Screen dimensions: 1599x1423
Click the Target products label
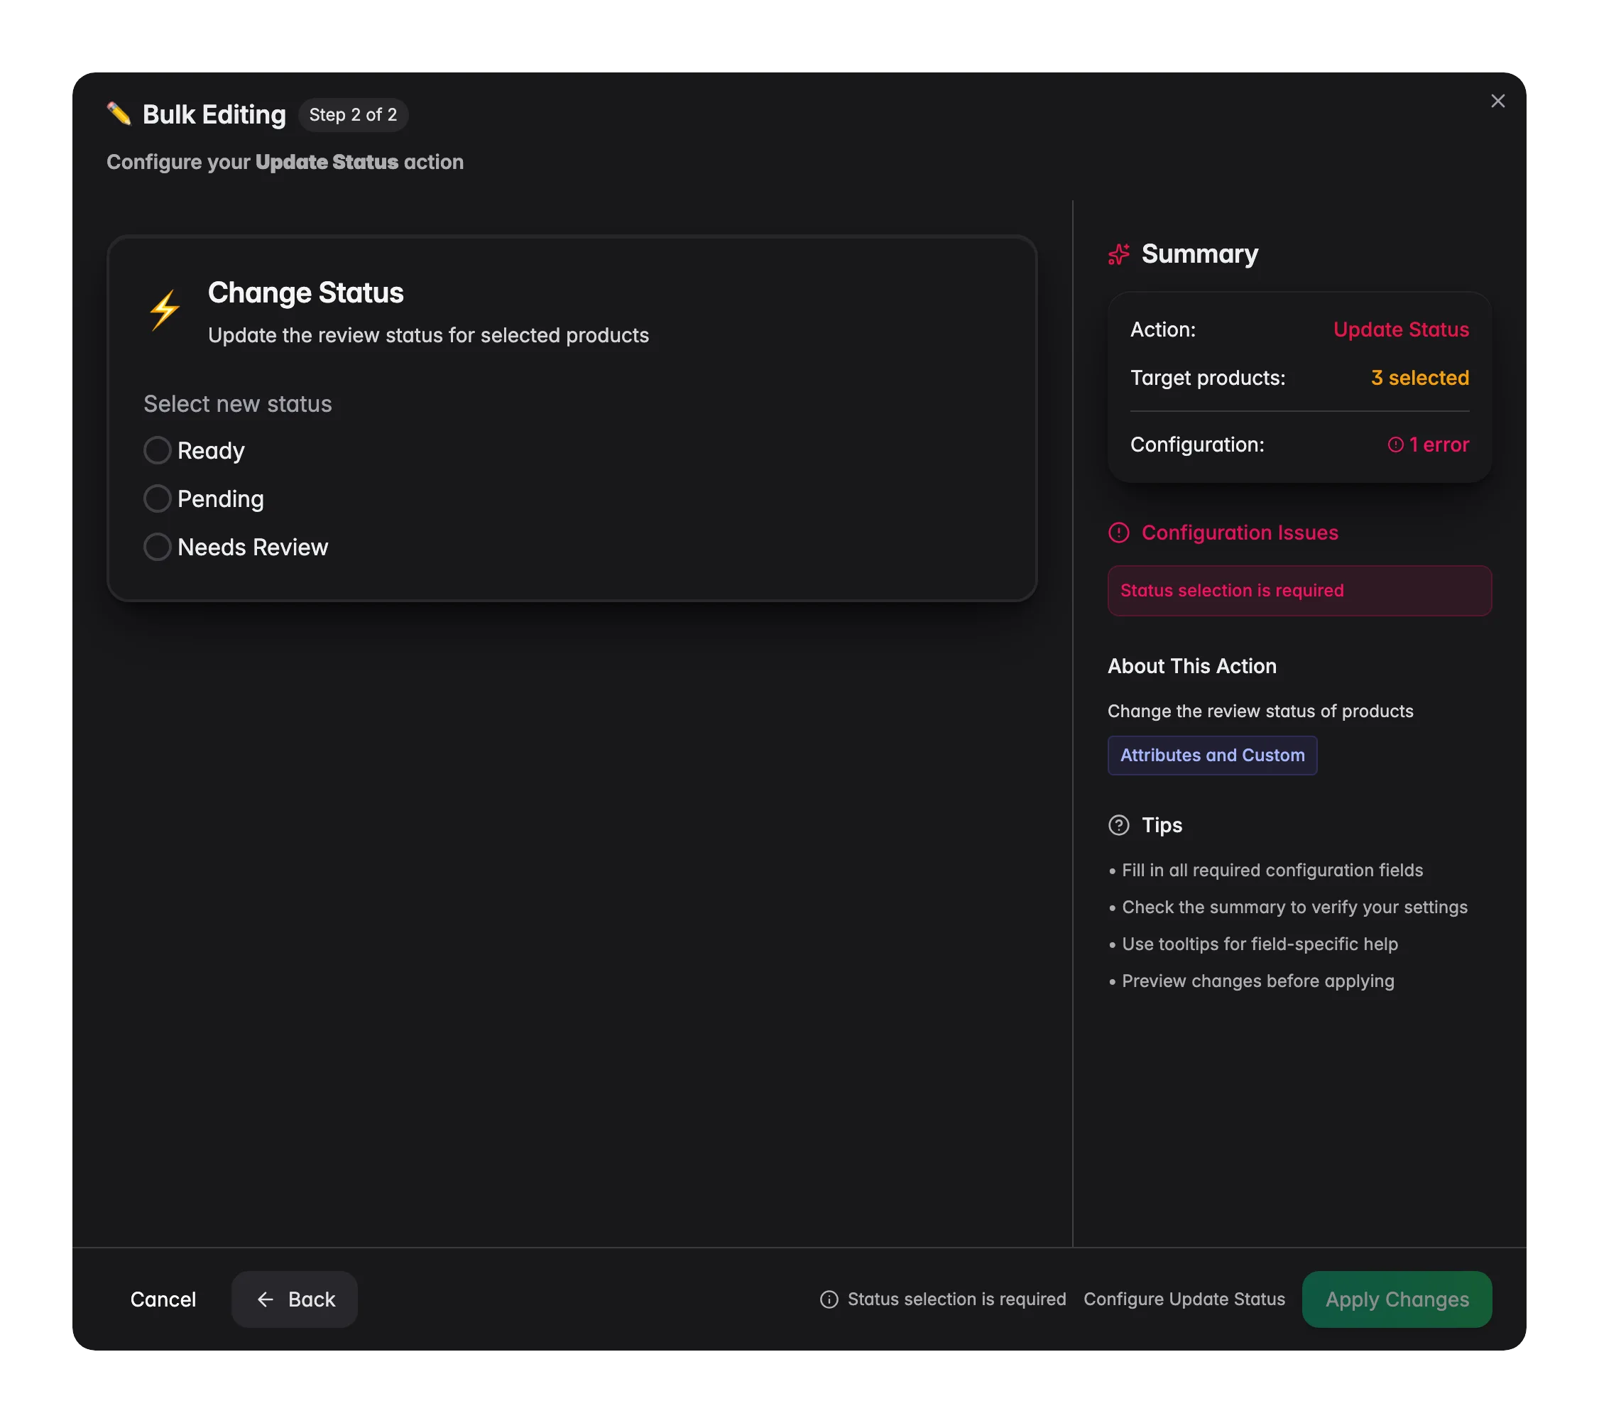tap(1208, 378)
